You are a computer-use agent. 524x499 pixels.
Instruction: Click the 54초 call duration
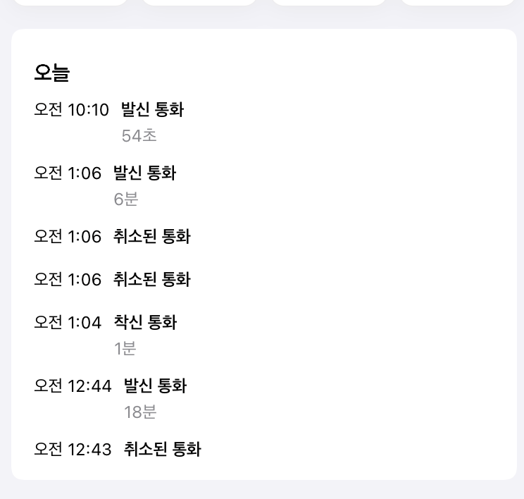(x=139, y=136)
